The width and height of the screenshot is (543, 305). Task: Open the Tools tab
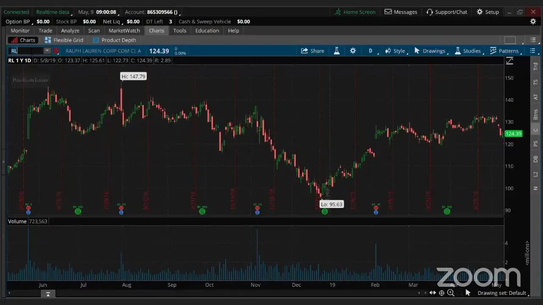point(180,30)
